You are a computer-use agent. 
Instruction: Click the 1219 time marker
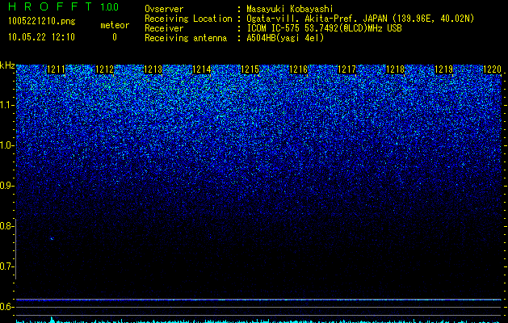pyautogui.click(x=443, y=69)
